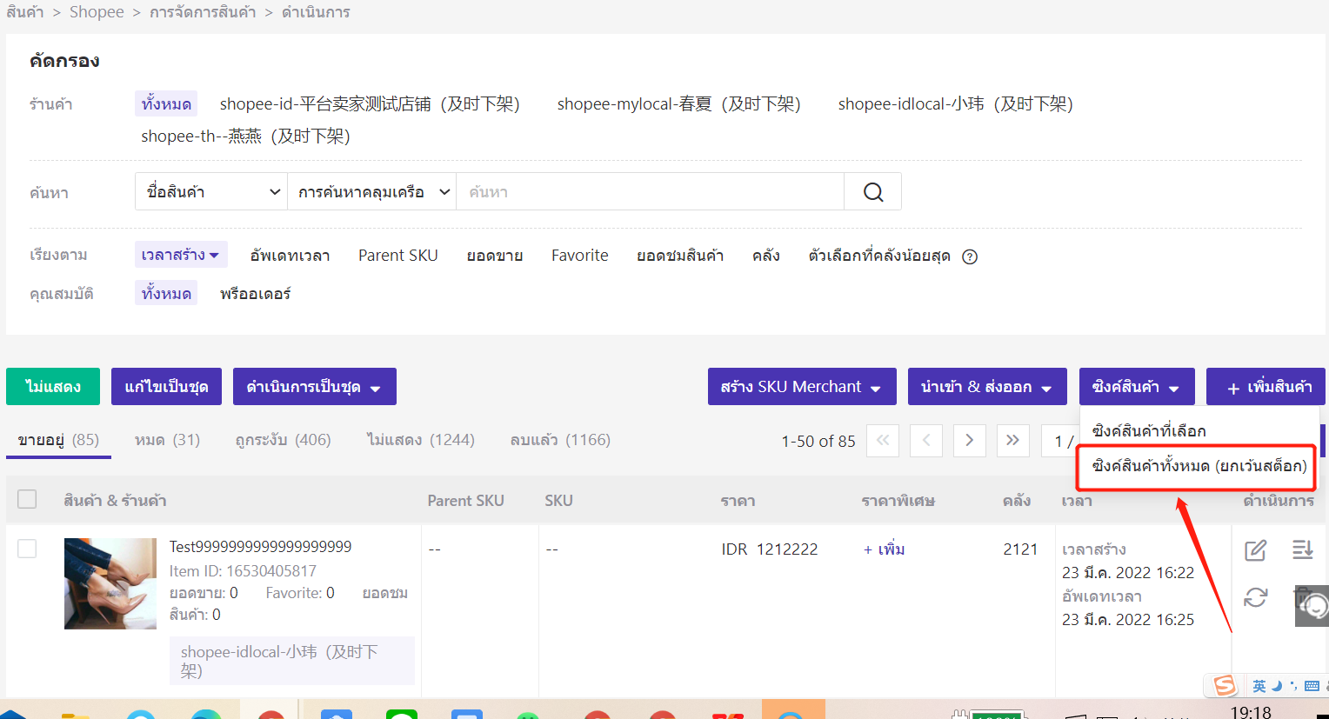
Task: Go to next page arrow
Action: [969, 441]
